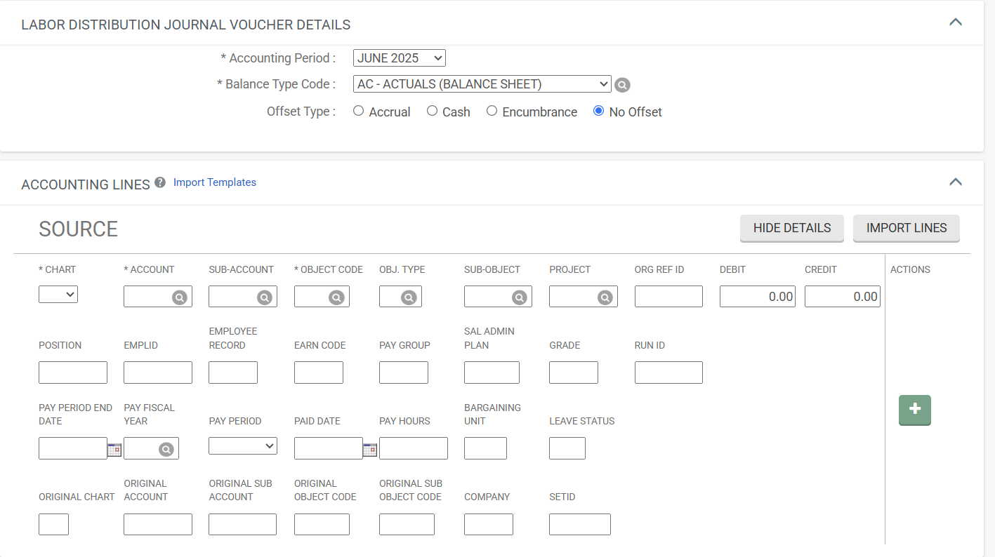Click the Project field lookup icon

(605, 297)
